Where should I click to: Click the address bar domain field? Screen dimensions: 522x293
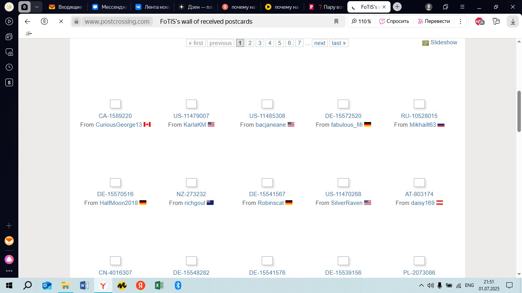[117, 21]
